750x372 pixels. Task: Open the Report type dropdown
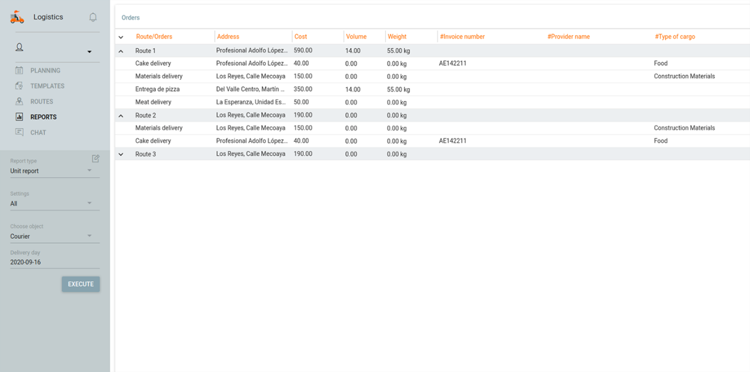pos(55,171)
